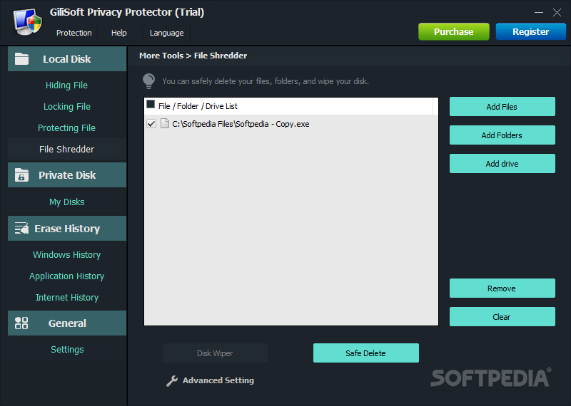Click the Local Disk folder icon
The height and width of the screenshot is (406, 571).
pos(21,58)
